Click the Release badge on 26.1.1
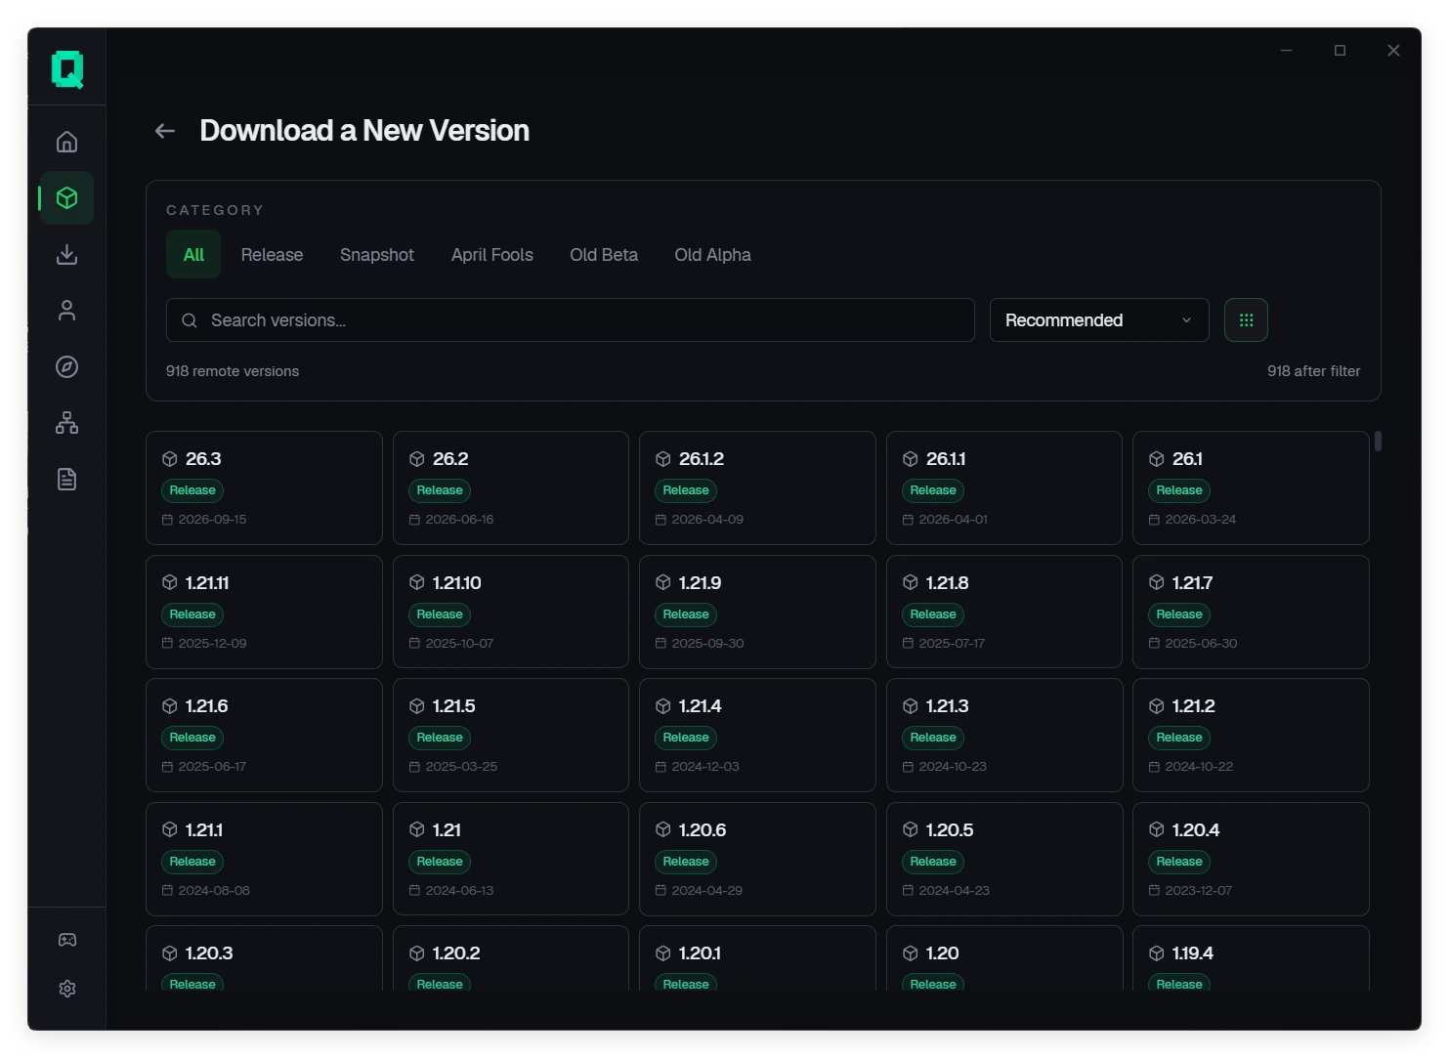Viewport: 1449px width, 1058px height. coord(933,490)
